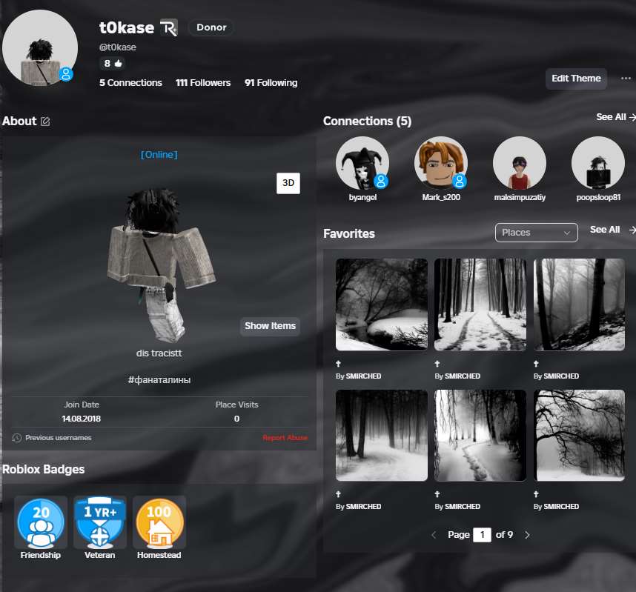Toggle the 3D avatar view

point(288,183)
